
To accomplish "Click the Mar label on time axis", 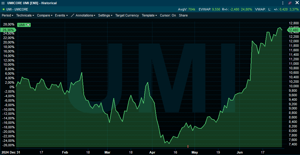I will click(x=107, y=152).
